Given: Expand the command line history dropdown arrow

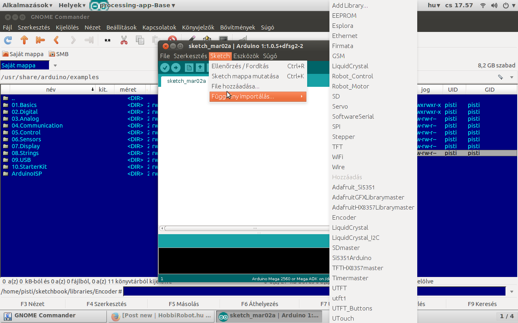Looking at the screenshot, I should tap(512, 292).
